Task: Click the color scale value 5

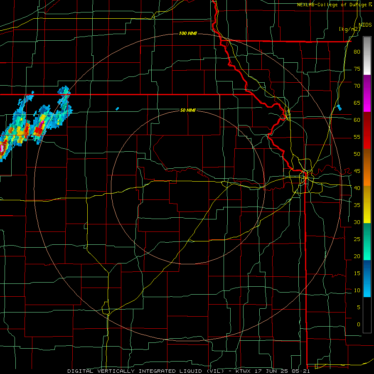Action: 359,307
